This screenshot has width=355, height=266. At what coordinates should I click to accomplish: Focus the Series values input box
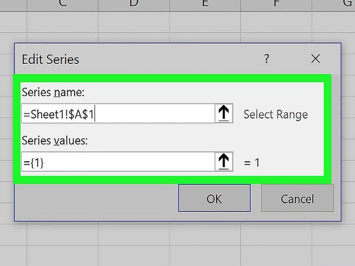point(117,162)
